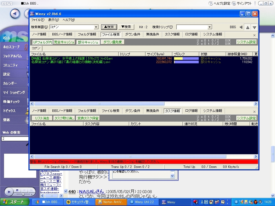
Task: Click the A般 IME mode indicator
Action: [204, 202]
